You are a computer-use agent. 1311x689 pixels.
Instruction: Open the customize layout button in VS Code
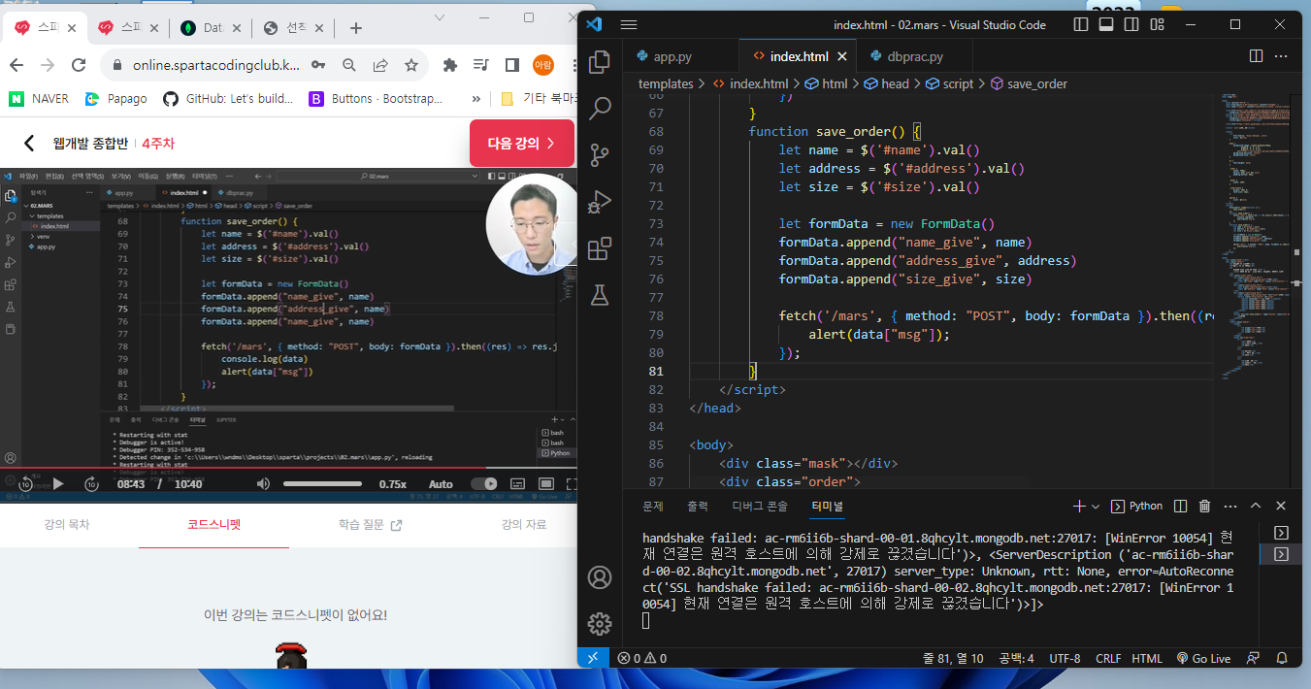(x=1155, y=24)
